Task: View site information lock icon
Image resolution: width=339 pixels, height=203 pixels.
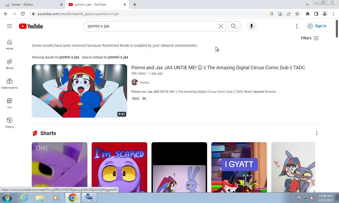Action: click(33, 14)
